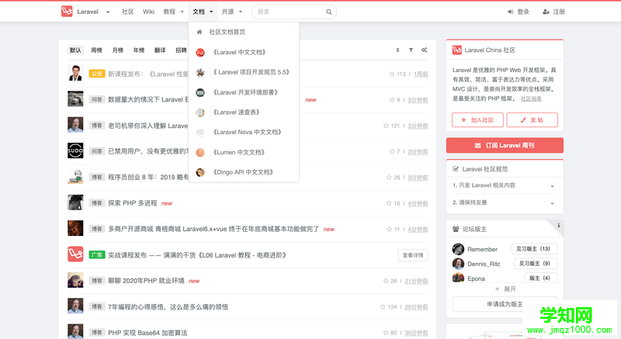Click the home icon beside 社区文档首页
The height and width of the screenshot is (339, 621).
click(x=199, y=32)
